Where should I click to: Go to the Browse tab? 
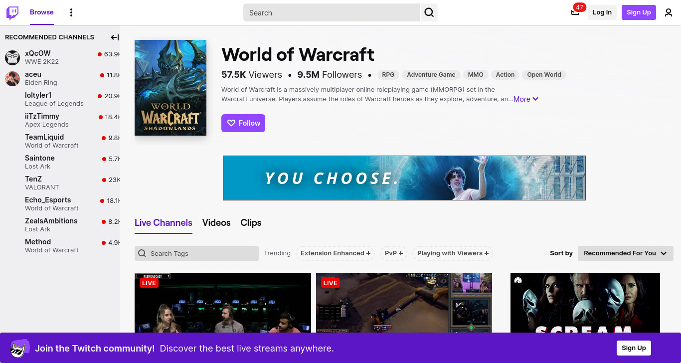42,12
